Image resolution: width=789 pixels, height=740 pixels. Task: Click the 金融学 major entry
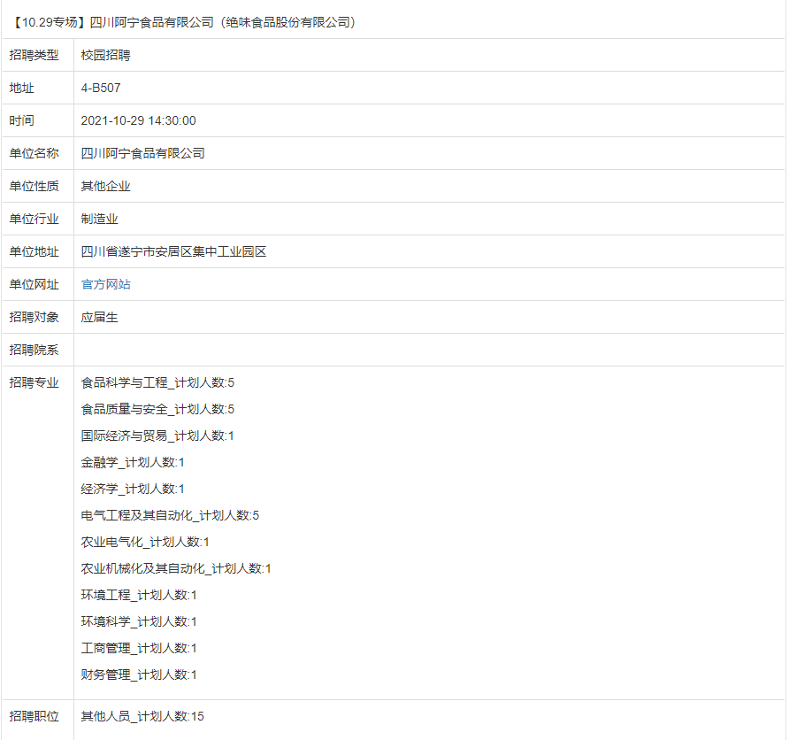[x=133, y=462]
